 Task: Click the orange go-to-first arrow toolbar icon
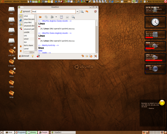point(40,17)
